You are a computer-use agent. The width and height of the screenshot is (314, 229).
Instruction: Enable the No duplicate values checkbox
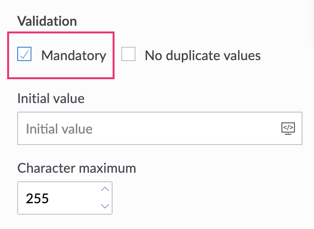click(x=128, y=55)
